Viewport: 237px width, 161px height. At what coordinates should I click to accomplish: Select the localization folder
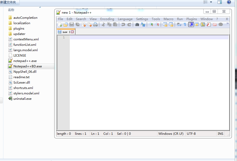[22, 23]
